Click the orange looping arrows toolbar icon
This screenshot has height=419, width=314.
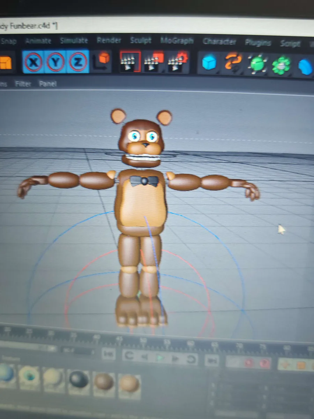tap(233, 63)
